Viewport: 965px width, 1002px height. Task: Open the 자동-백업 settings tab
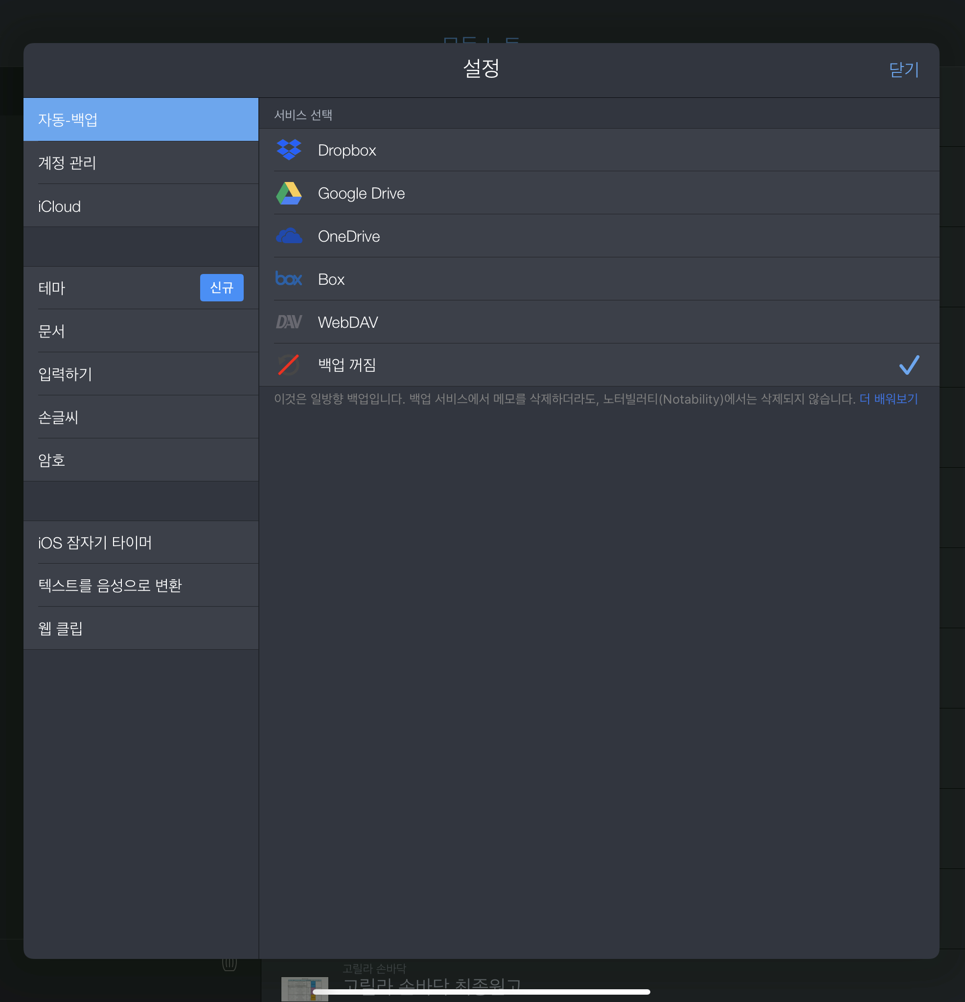[140, 120]
